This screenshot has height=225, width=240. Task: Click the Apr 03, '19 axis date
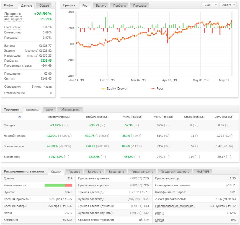pos(169,80)
